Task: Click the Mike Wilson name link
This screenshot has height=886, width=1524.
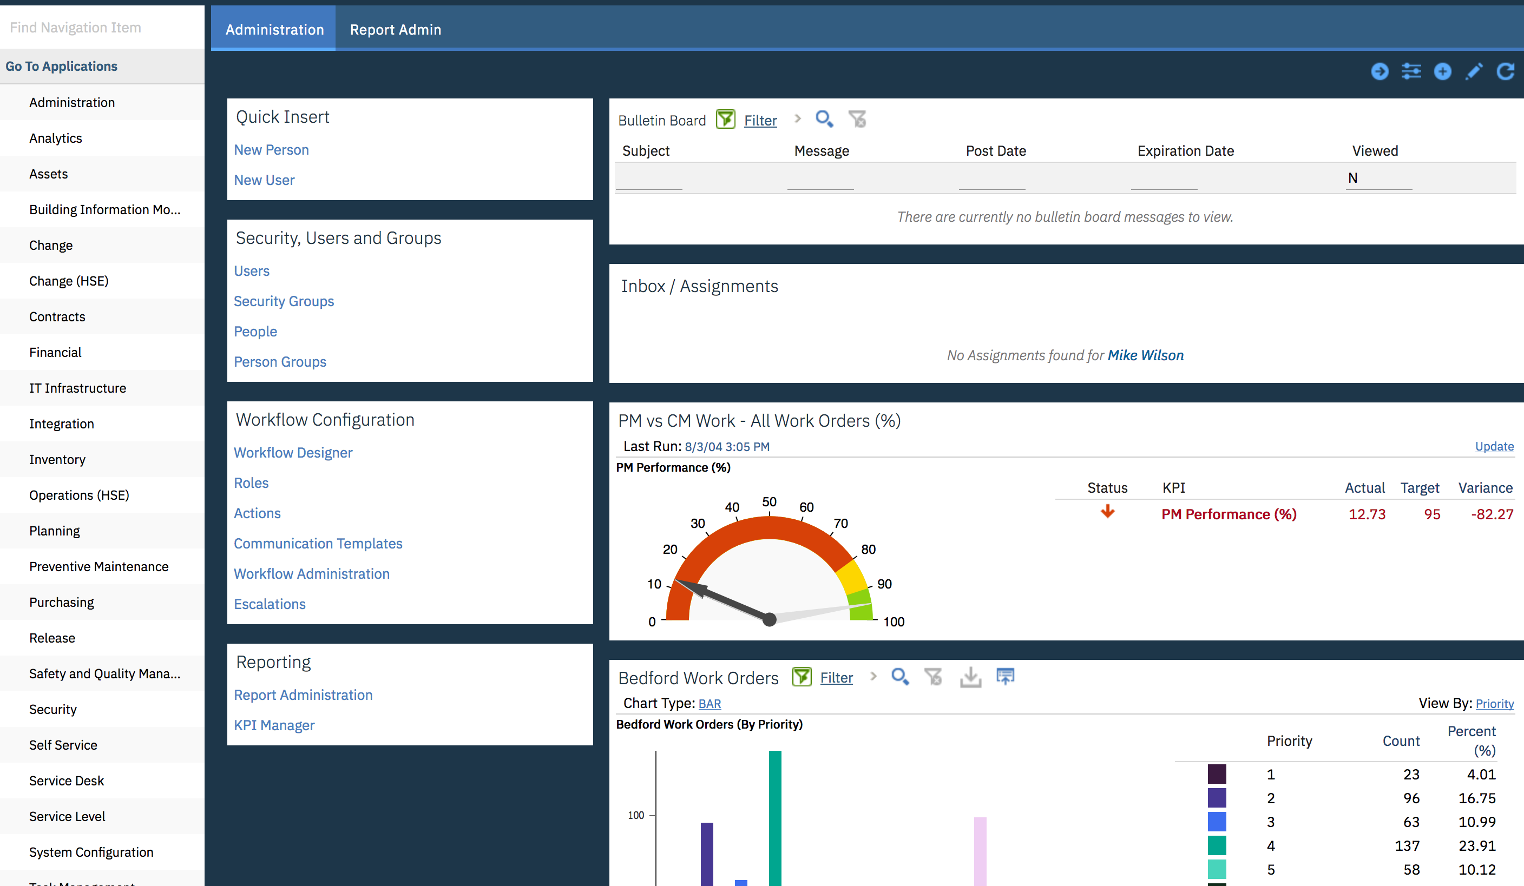Action: click(x=1145, y=355)
